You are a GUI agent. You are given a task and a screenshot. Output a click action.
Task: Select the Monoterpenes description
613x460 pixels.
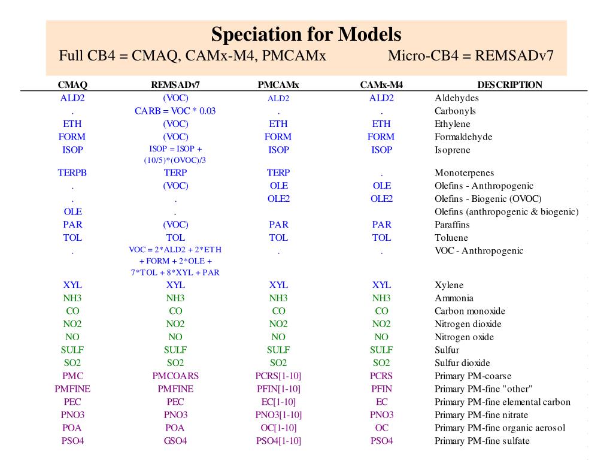[464, 173]
